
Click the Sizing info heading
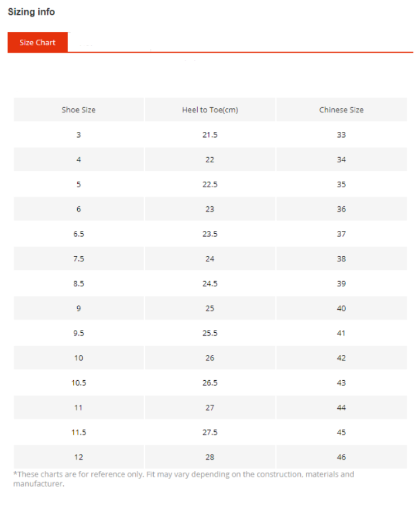point(31,12)
